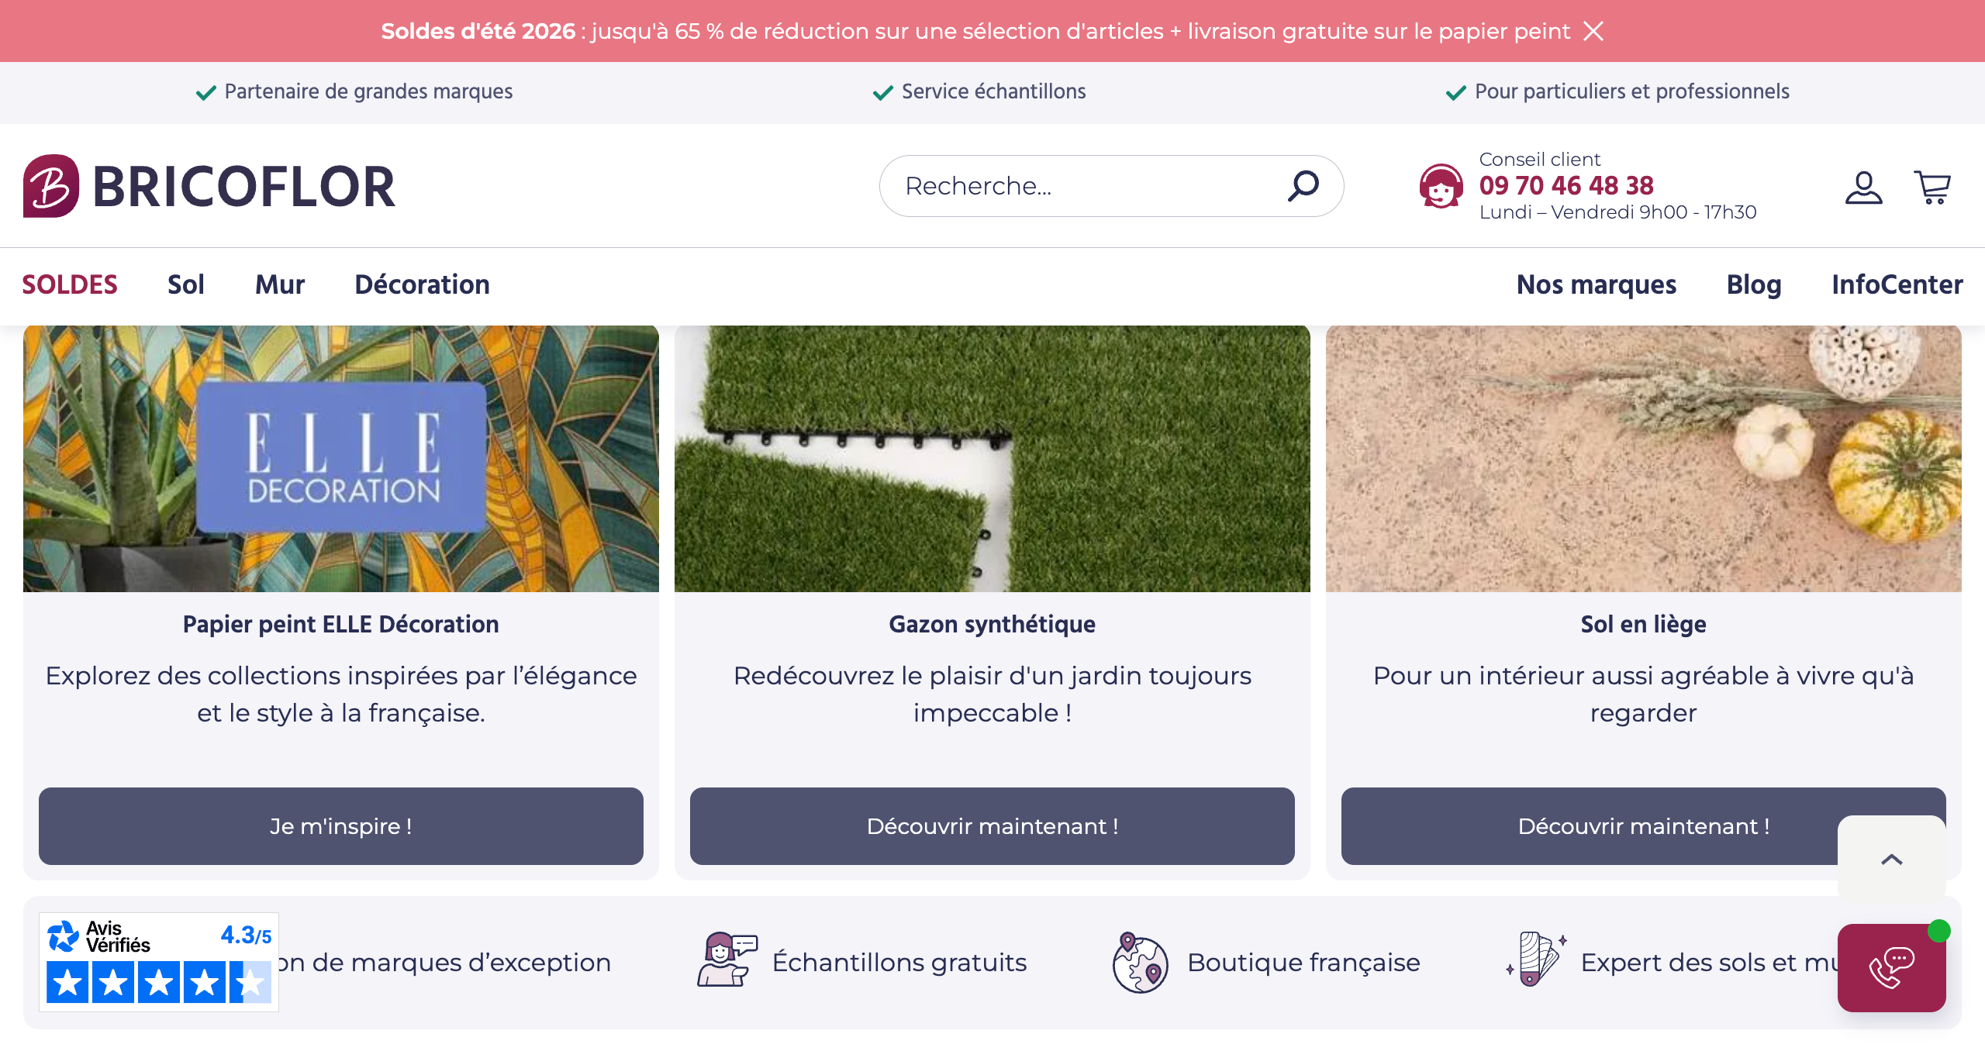Screen dimensions: 1985x1051
Task: Click the Avis Vérifiés rating badge
Action: [159, 962]
